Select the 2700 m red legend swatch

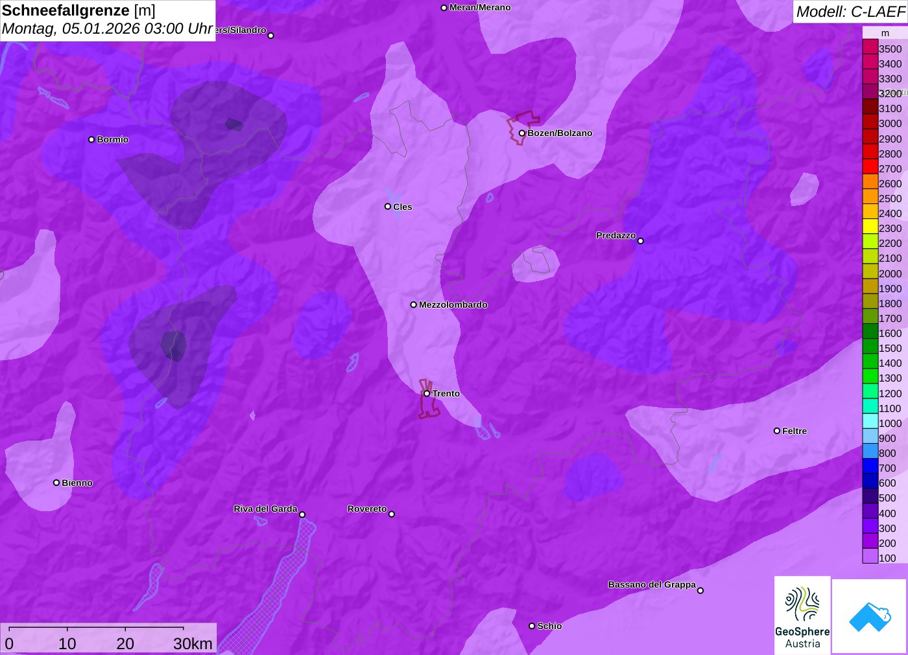(870, 167)
